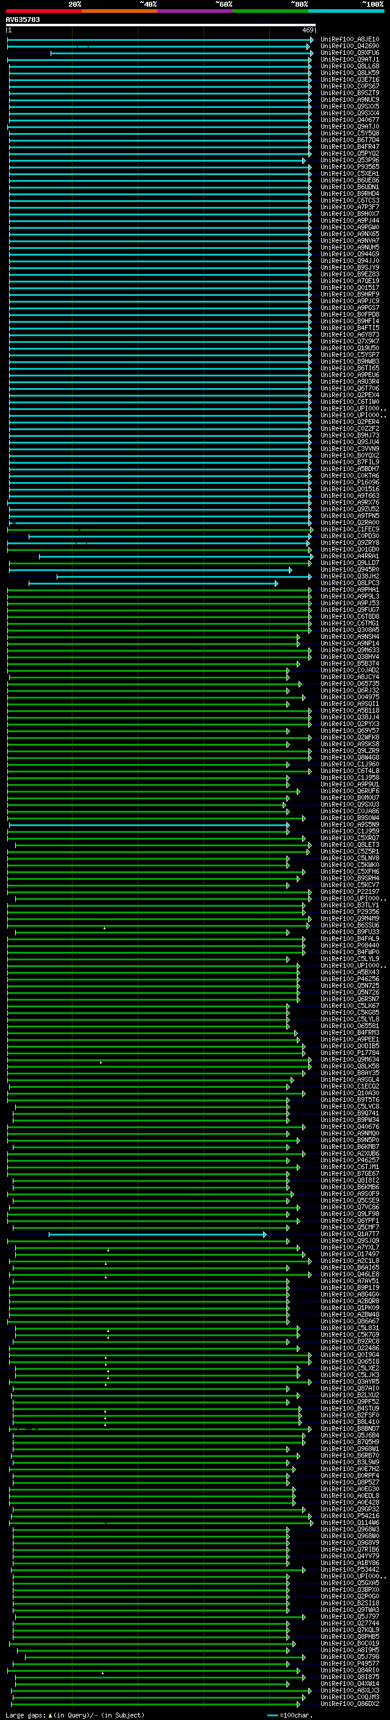This screenshot has width=390, height=1720.
Task: Select label UniRef100_Q3E716
Action: pos(350,79)
